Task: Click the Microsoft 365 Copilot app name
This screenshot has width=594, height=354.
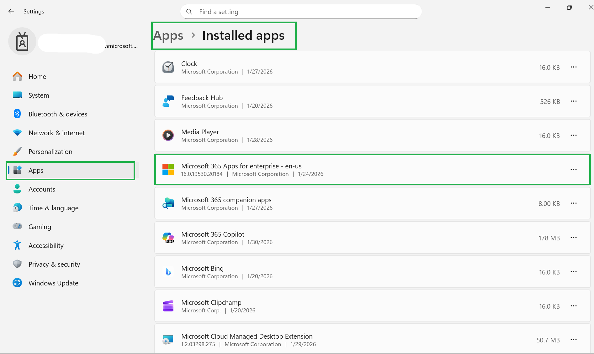Action: [213, 234]
